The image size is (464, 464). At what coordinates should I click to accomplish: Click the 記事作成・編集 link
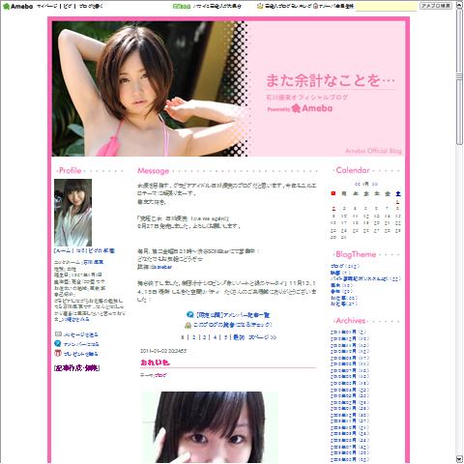click(x=76, y=368)
